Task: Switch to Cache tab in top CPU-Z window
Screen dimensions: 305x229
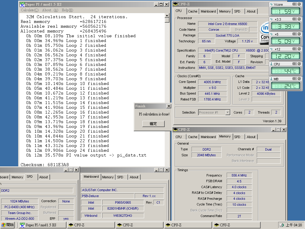Action: (x=193, y=11)
